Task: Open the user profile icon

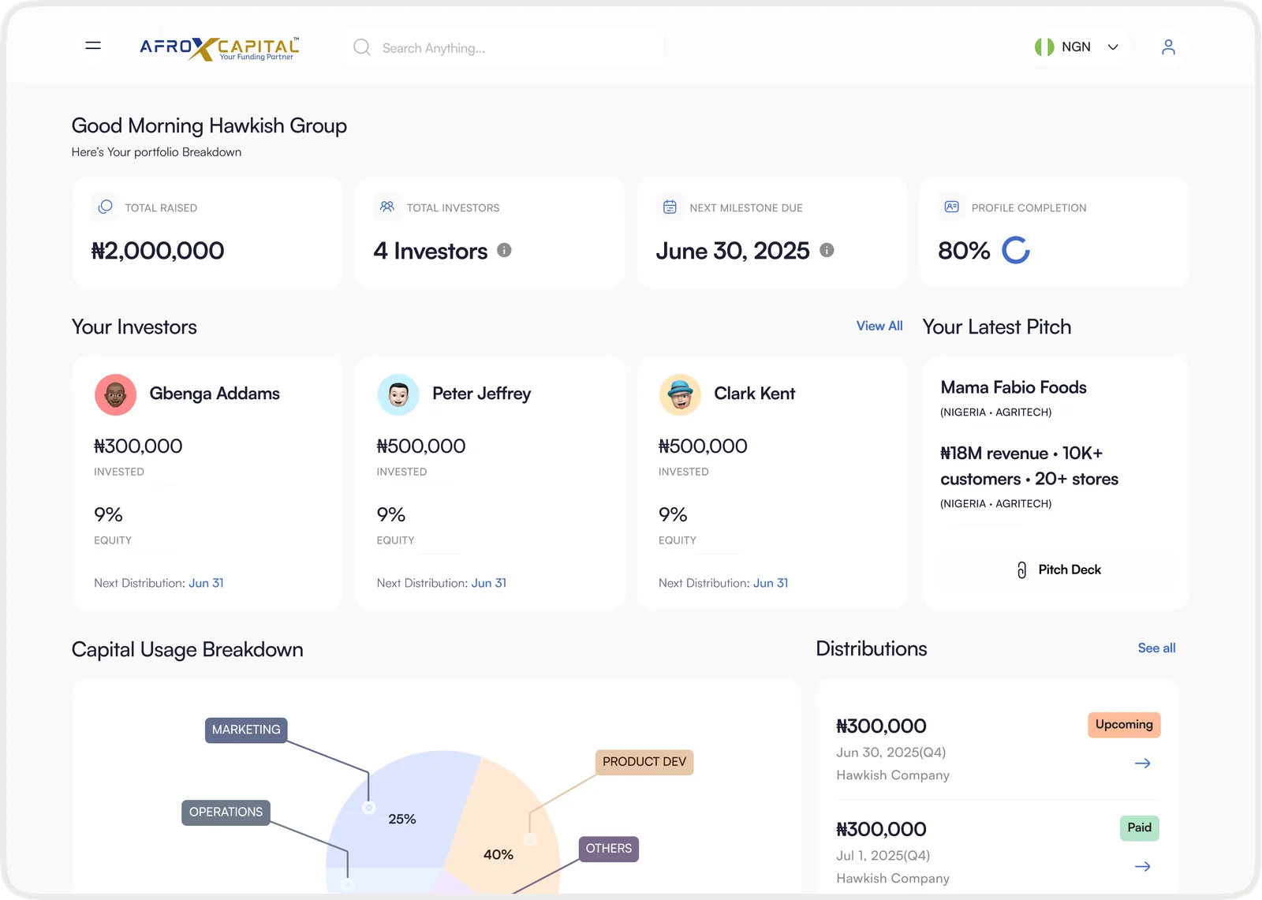Action: [1168, 47]
